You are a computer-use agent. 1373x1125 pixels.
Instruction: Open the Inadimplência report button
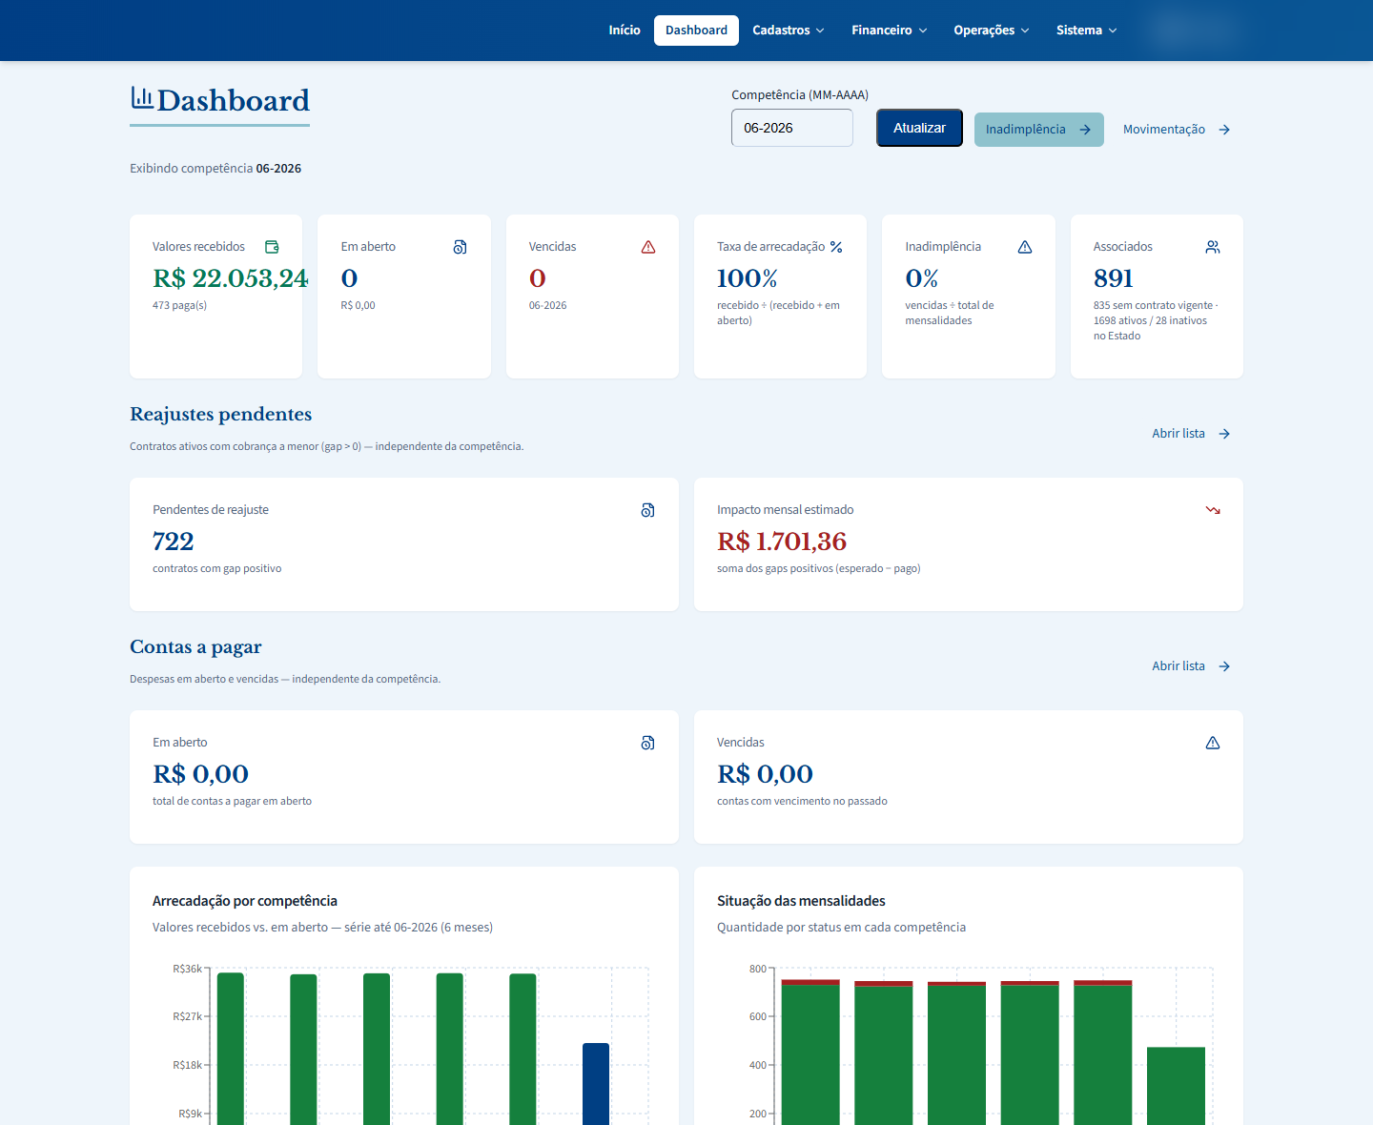point(1038,130)
